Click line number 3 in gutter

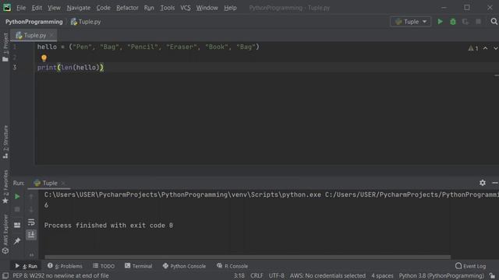pos(15,68)
